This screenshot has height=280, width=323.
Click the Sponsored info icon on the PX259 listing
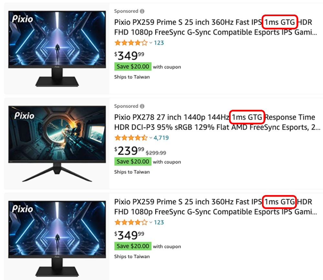pyautogui.click(x=142, y=11)
